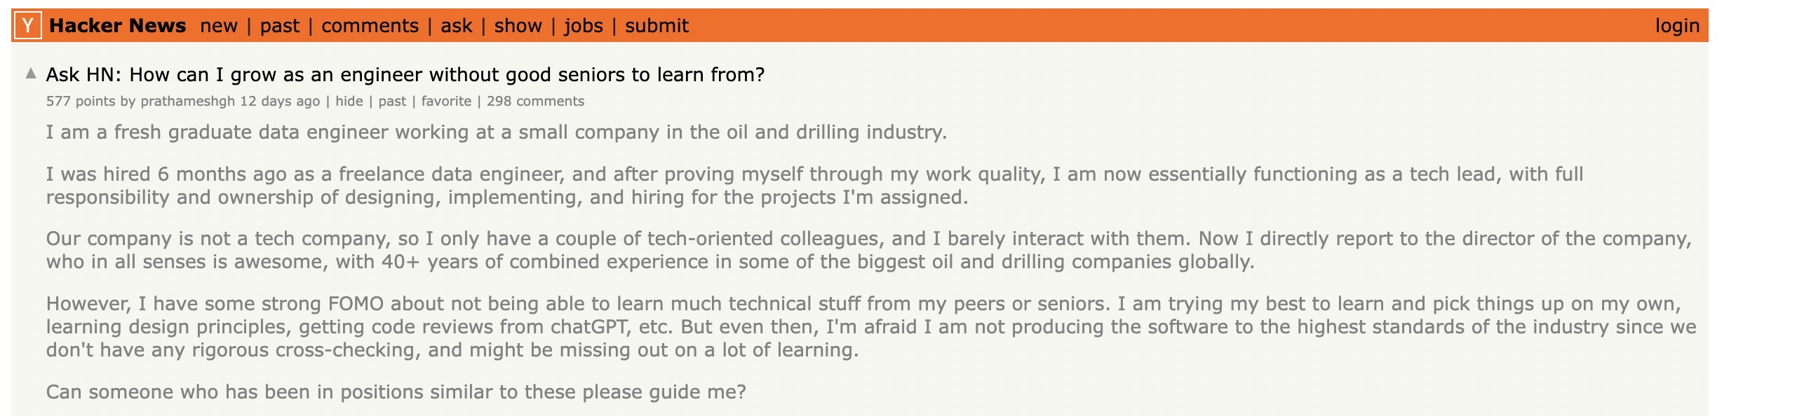
Task: Open the 12 days ago timestamp link
Action: pos(280,101)
